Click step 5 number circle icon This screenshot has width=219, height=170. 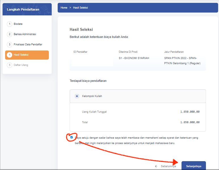point(9,65)
